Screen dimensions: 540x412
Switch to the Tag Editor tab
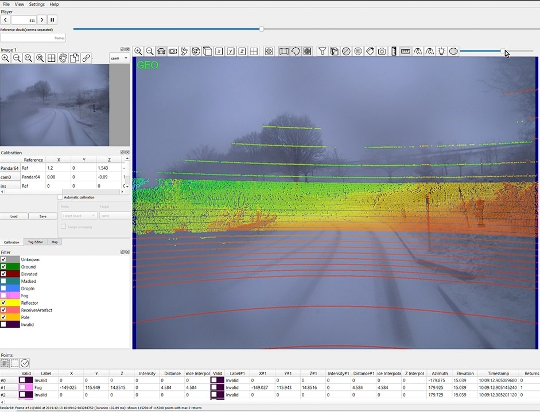tap(36, 242)
